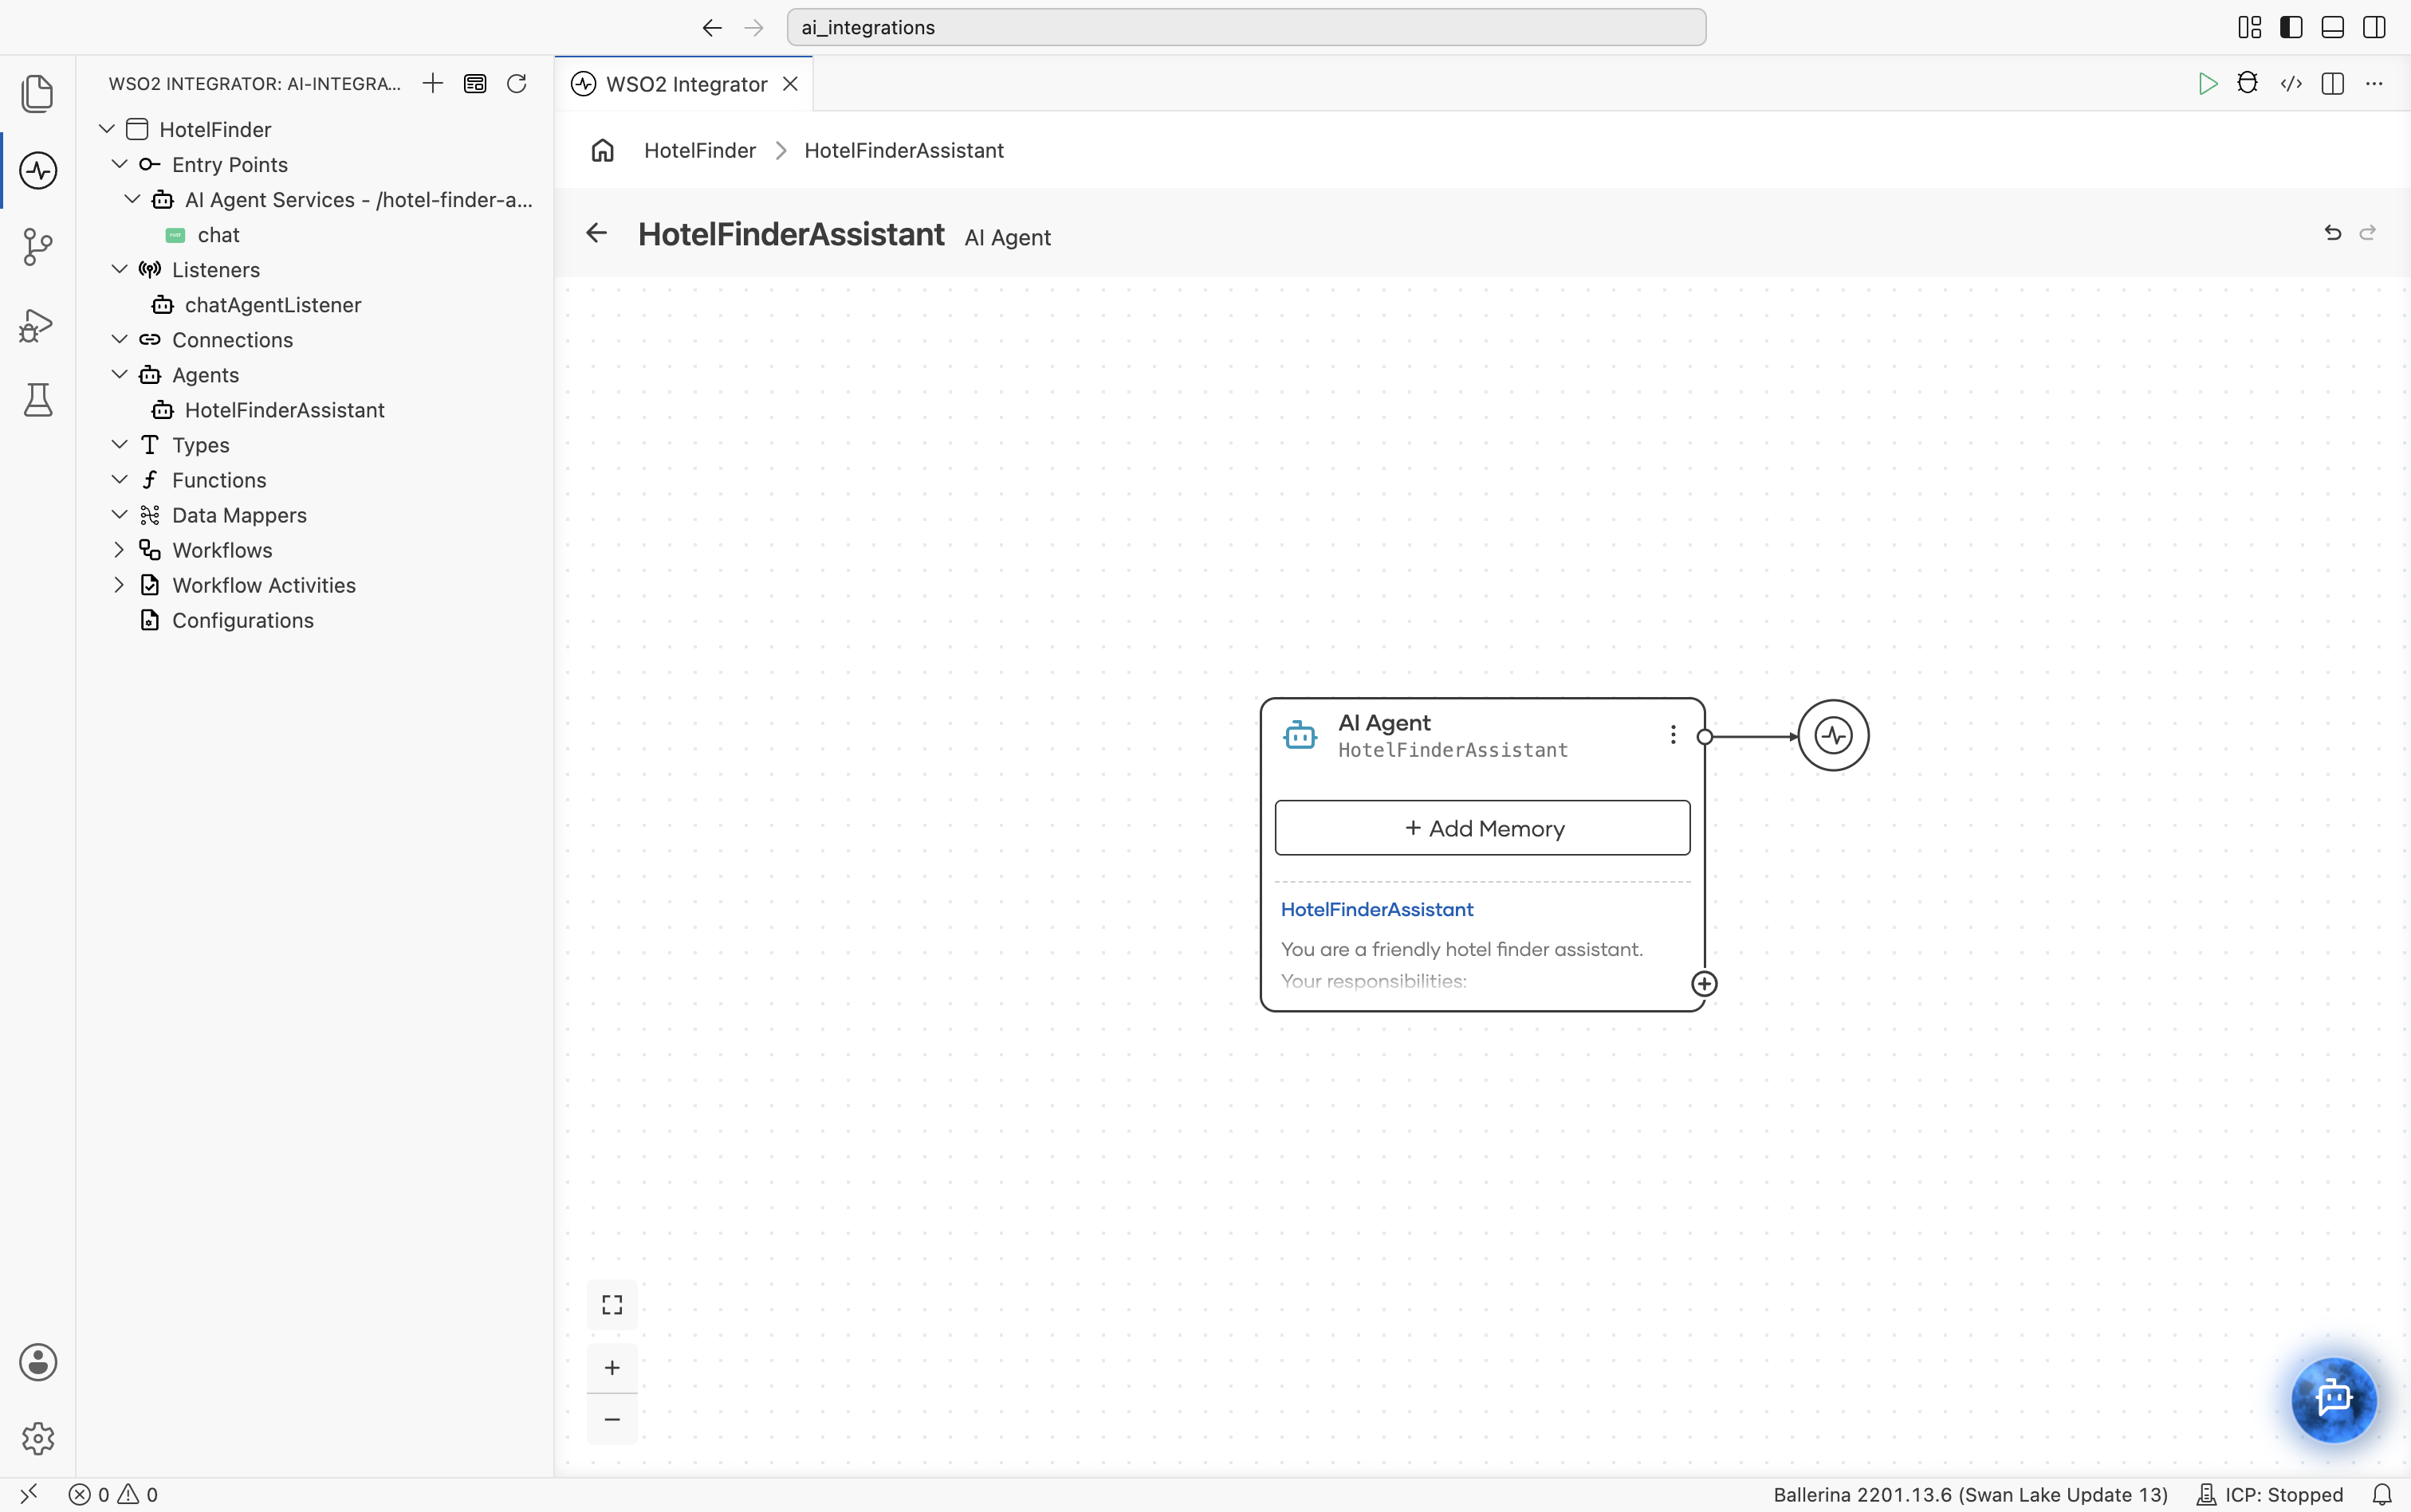Screen dimensions: 2411x1512
Task: Collapse the HotelFinder project node
Action: [x=107, y=129]
